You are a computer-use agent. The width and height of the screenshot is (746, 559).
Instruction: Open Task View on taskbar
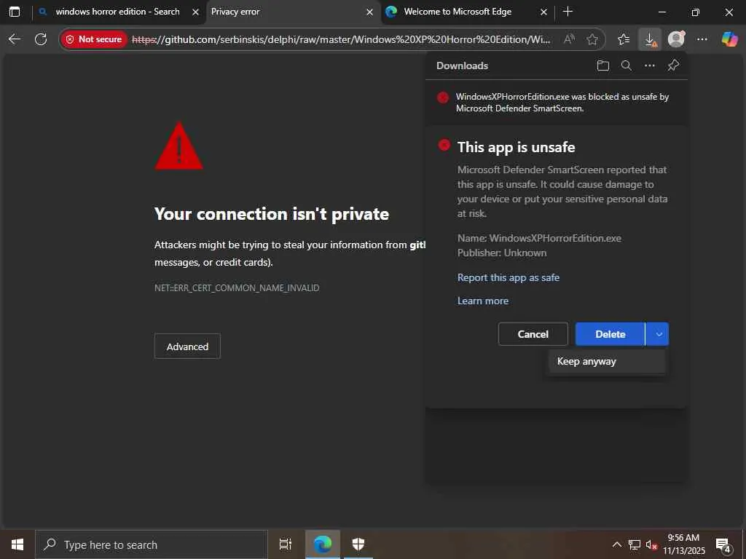click(x=286, y=544)
